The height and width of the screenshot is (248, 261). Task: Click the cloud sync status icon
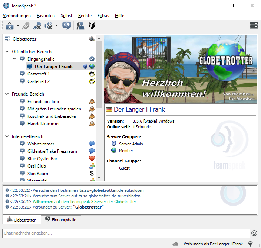click(175, 244)
